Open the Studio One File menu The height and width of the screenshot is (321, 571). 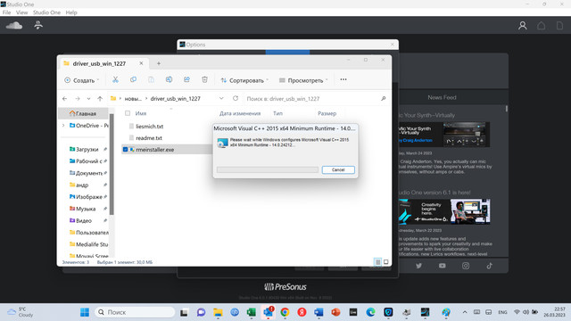[x=6, y=12]
